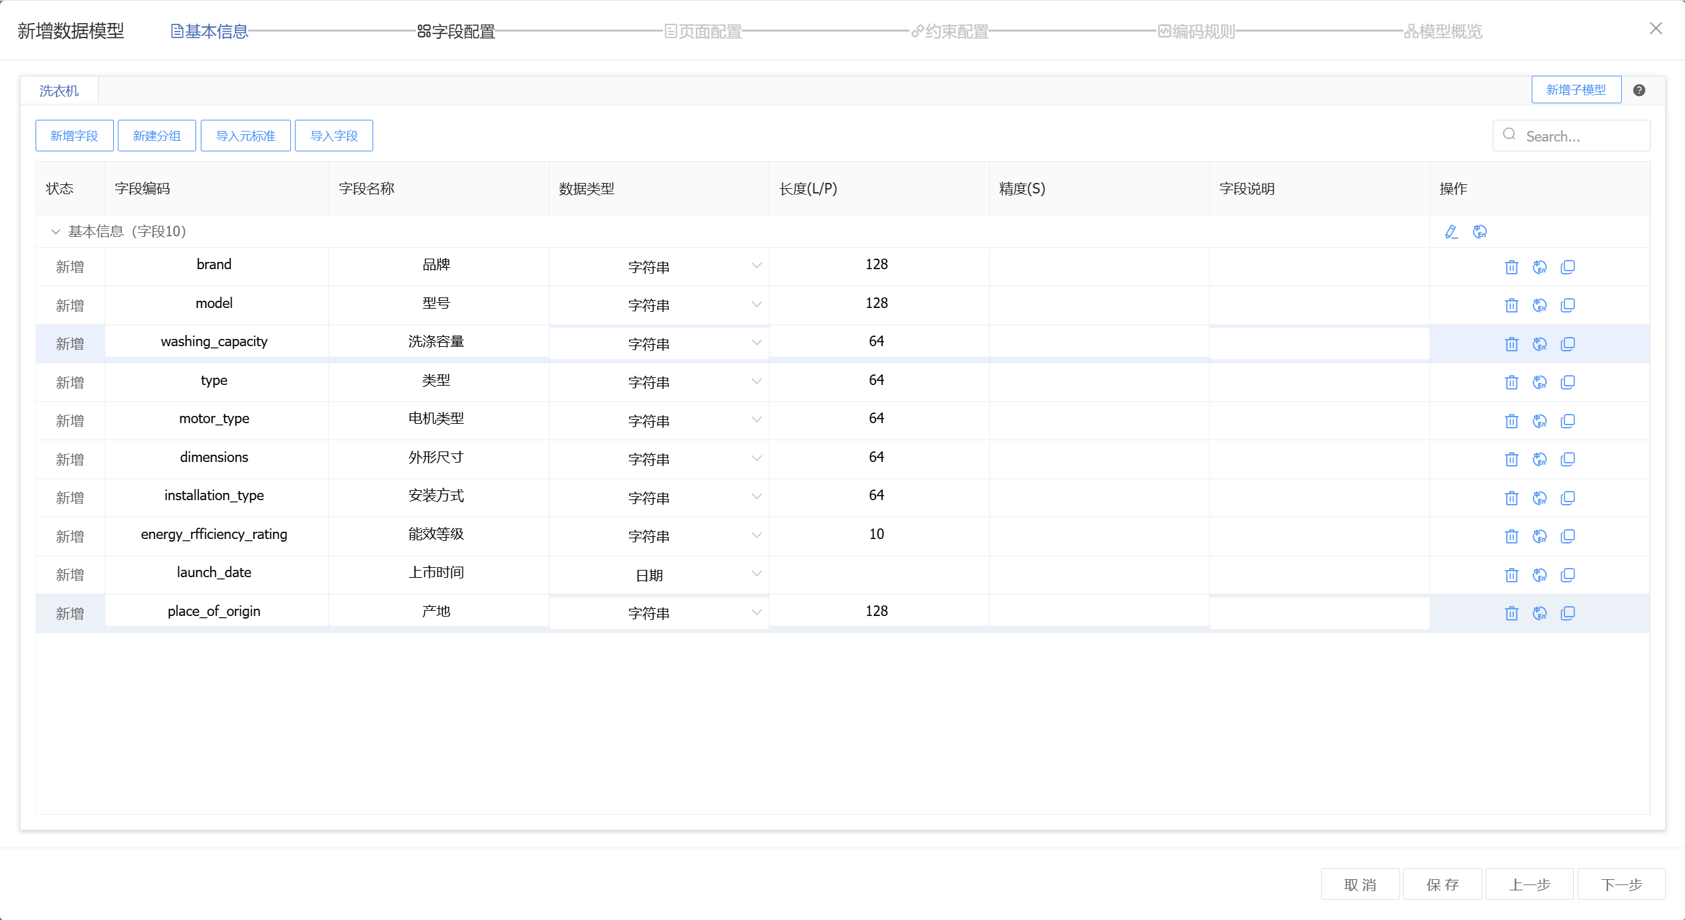Copy the place_of_origin field row
Viewport: 1685px width, 920px height.
[x=1568, y=613]
